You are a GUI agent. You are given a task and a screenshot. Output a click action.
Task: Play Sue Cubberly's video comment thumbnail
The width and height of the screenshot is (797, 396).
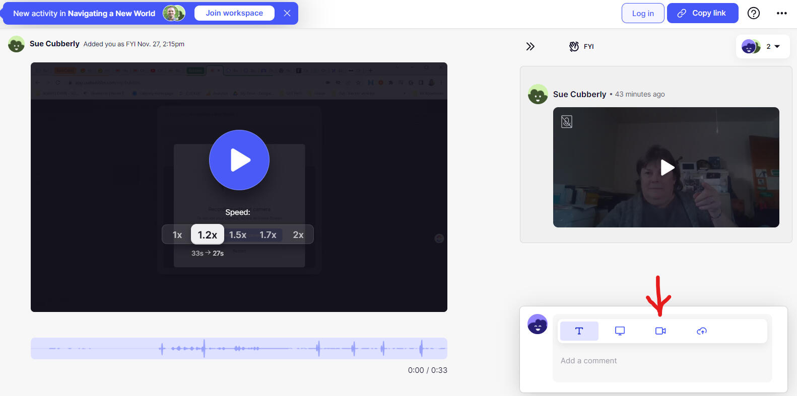click(x=667, y=168)
